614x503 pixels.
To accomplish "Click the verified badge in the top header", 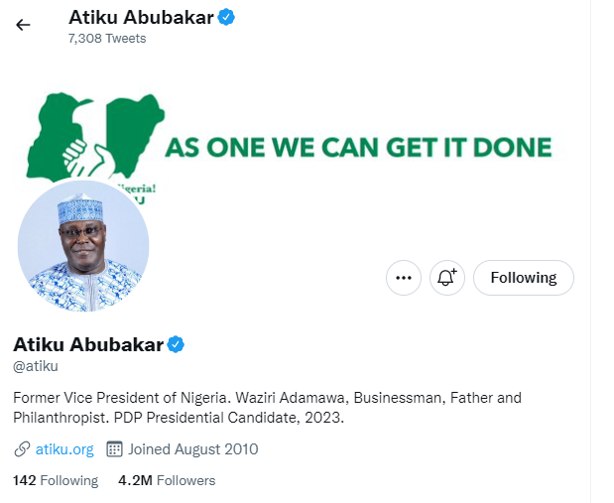I will [226, 17].
